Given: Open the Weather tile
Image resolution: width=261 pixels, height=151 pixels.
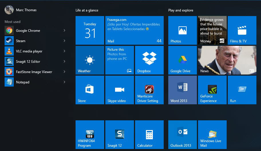Looking at the screenshot, I should click(90, 60).
